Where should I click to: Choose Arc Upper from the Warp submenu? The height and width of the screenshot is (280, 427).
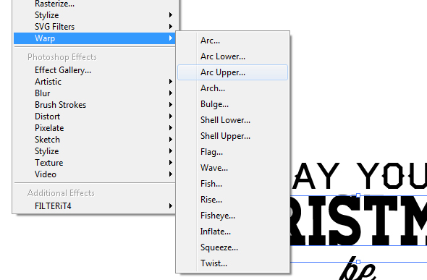[x=232, y=72]
